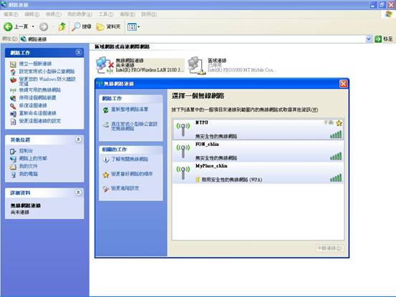Collapse the Other Places panel
Screen dimensions: 396x297
pyautogui.click(x=78, y=140)
